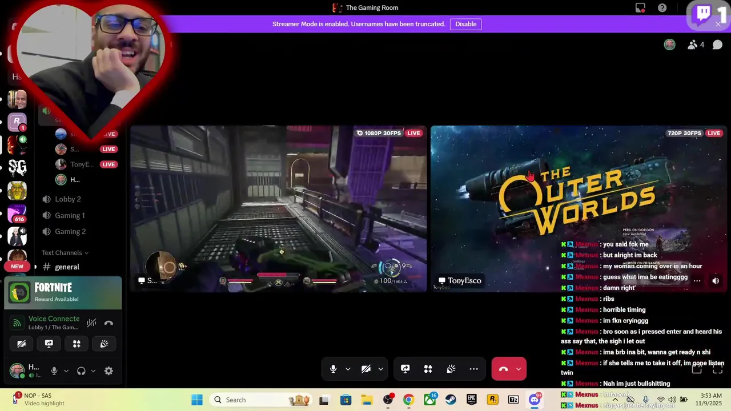Open the server icon with 616 badge
The width and height of the screenshot is (731, 411).
17,214
